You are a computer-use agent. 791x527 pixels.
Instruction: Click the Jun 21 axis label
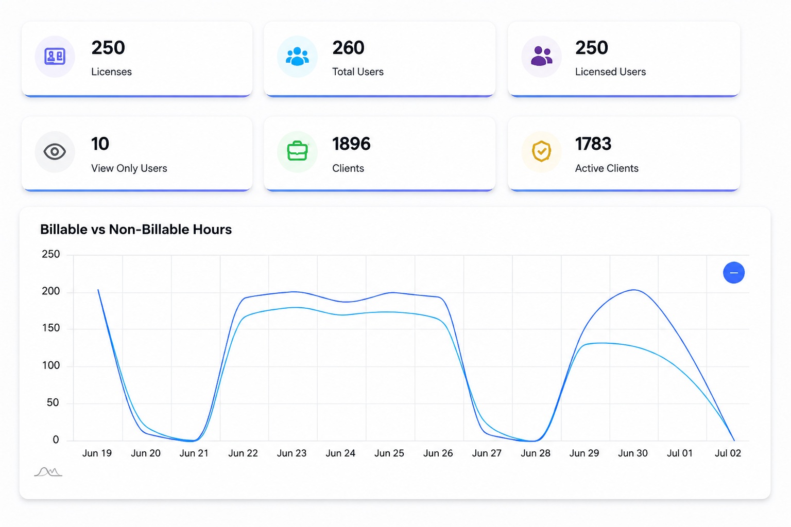[x=194, y=453]
